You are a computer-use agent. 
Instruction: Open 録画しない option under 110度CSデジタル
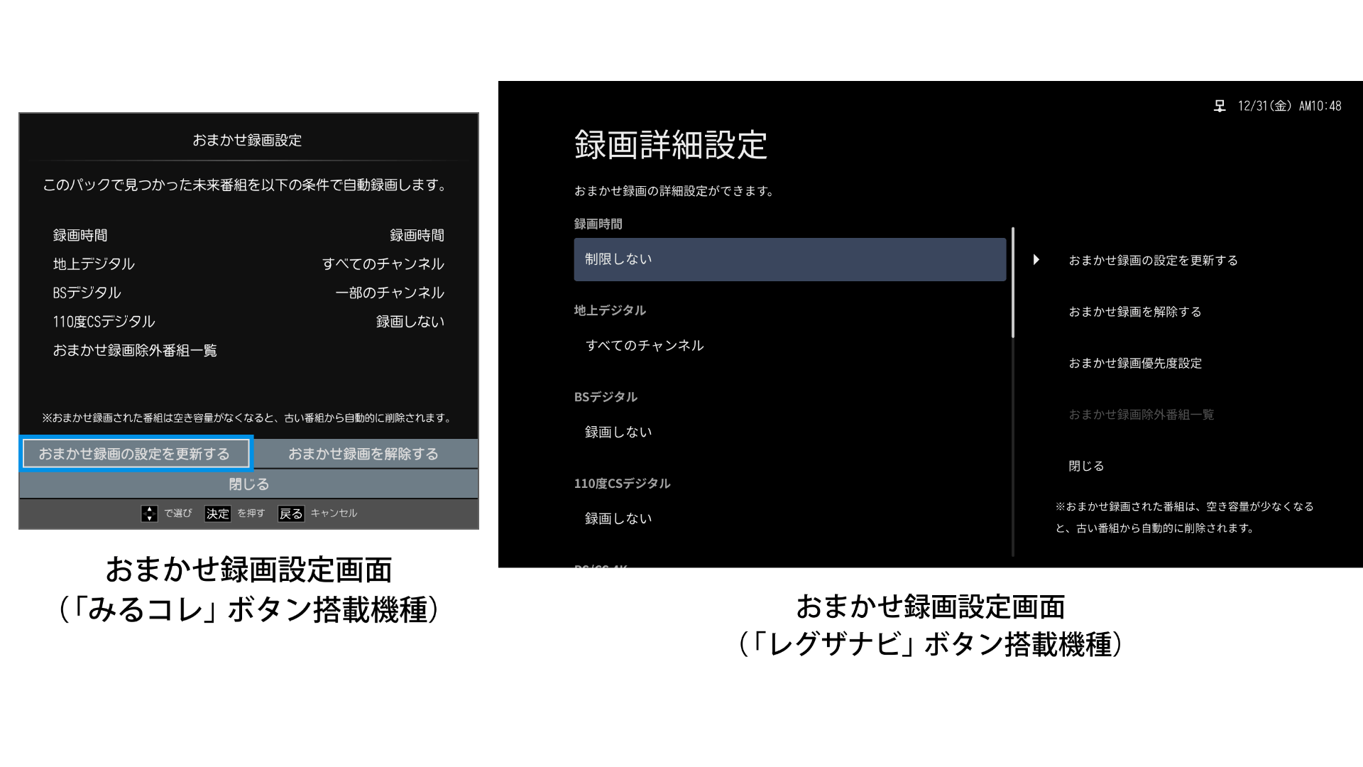(618, 518)
